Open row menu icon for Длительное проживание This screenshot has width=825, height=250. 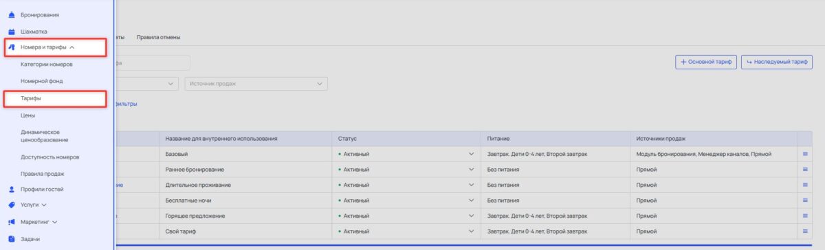[x=804, y=185]
